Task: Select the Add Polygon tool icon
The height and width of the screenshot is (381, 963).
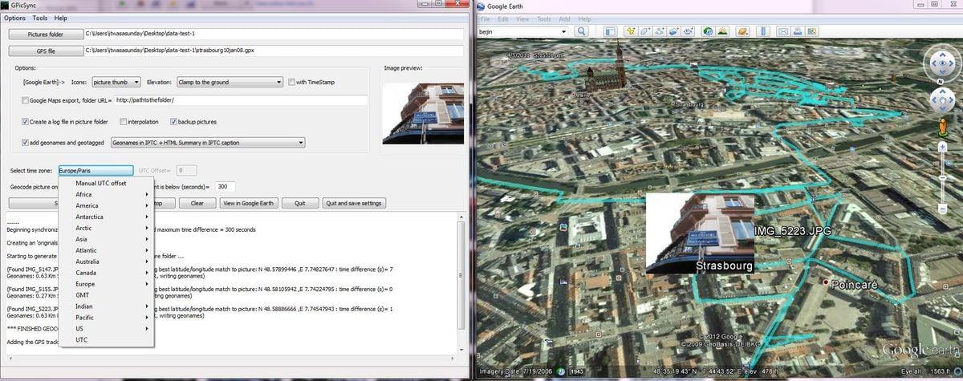Action: click(645, 31)
